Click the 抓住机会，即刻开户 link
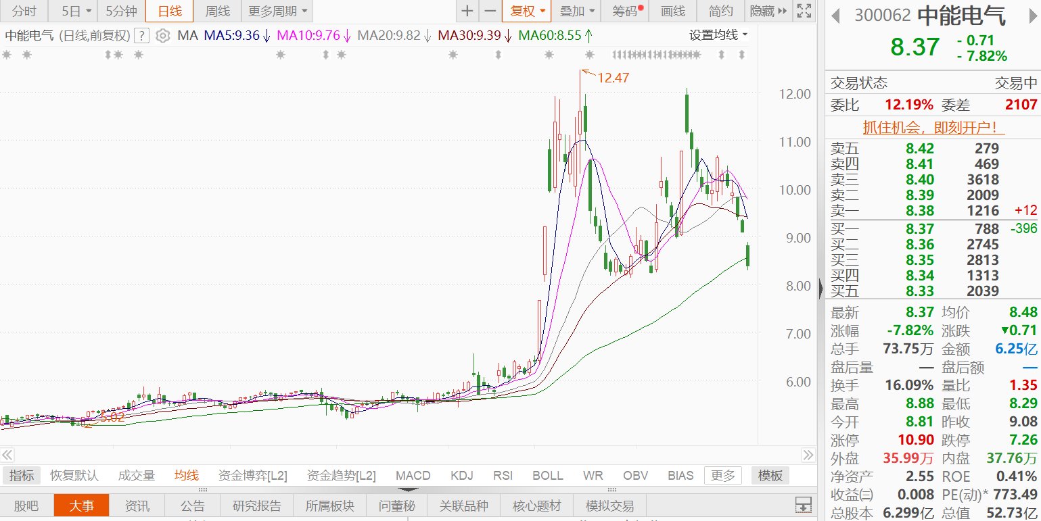 933,127
